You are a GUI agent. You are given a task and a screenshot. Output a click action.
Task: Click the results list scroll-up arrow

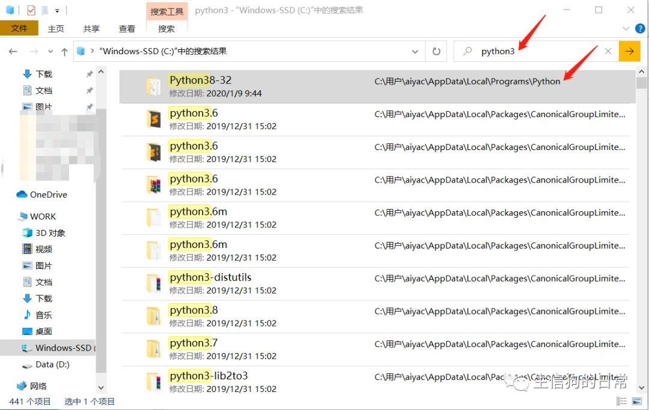(642, 72)
